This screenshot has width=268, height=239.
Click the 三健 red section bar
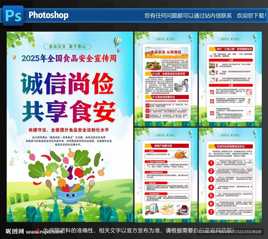pyautogui.click(x=231, y=85)
